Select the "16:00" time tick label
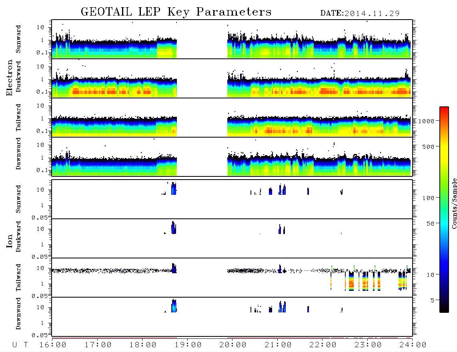Image resolution: width=457 pixels, height=352 pixels. [53, 345]
